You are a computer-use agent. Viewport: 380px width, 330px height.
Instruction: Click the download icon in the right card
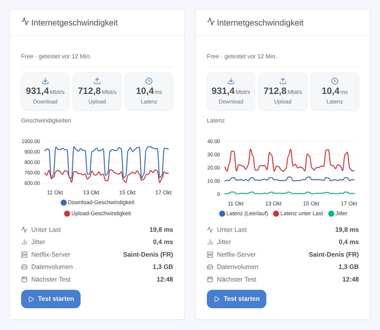click(231, 81)
